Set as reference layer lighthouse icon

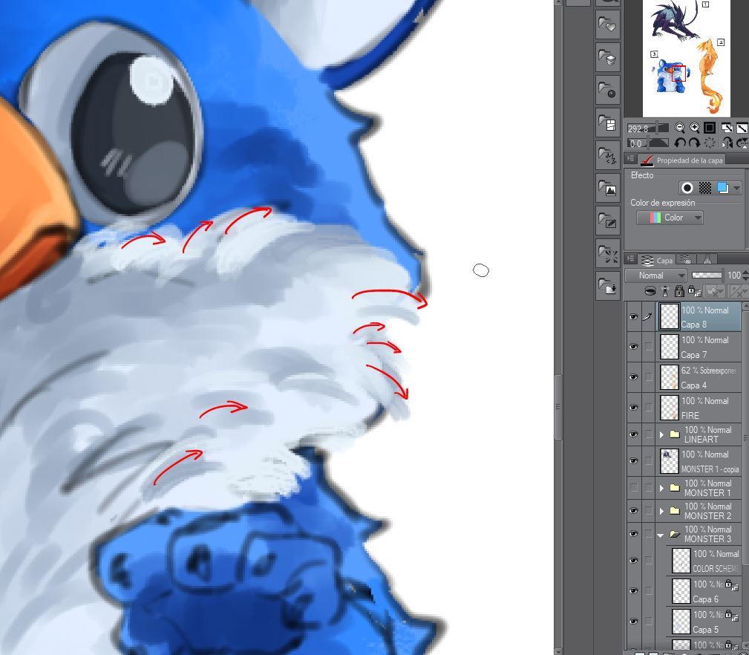(665, 291)
